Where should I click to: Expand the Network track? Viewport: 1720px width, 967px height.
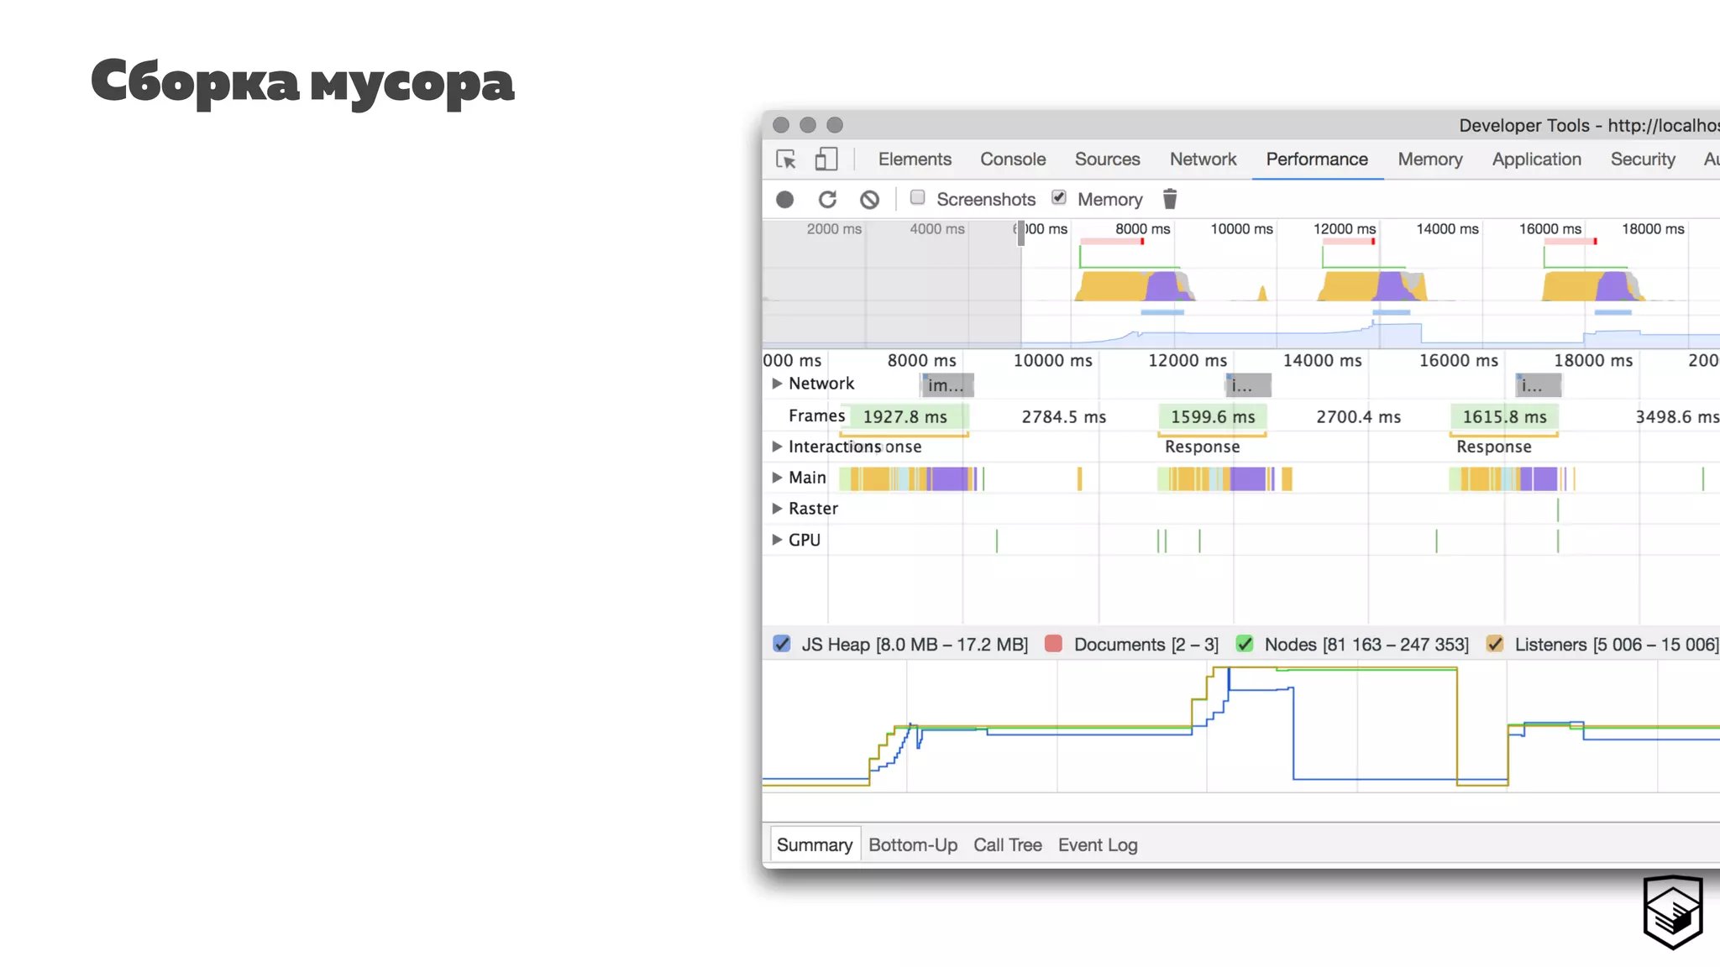777,384
